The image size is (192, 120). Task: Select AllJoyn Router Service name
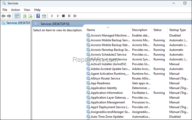(105, 78)
